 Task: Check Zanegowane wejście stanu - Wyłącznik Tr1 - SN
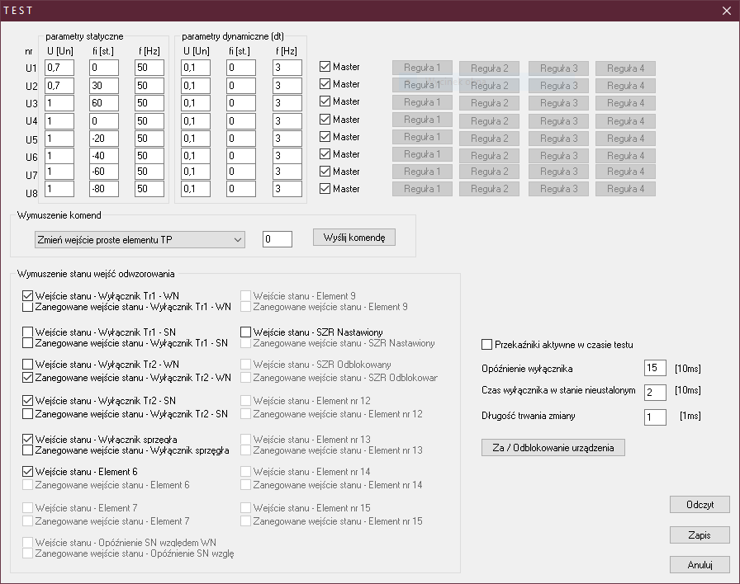(28, 343)
